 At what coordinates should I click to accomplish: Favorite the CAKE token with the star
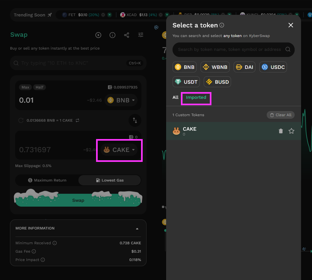pos(291,131)
